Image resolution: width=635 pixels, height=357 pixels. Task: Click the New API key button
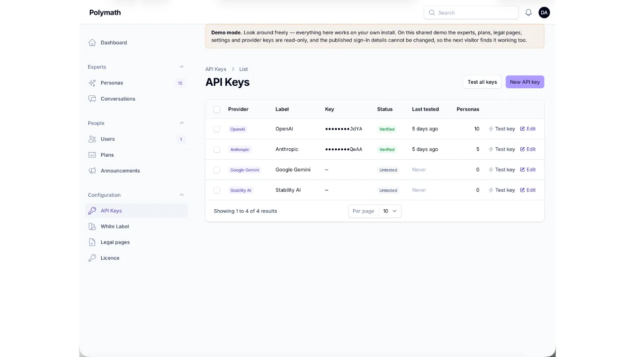click(x=525, y=82)
